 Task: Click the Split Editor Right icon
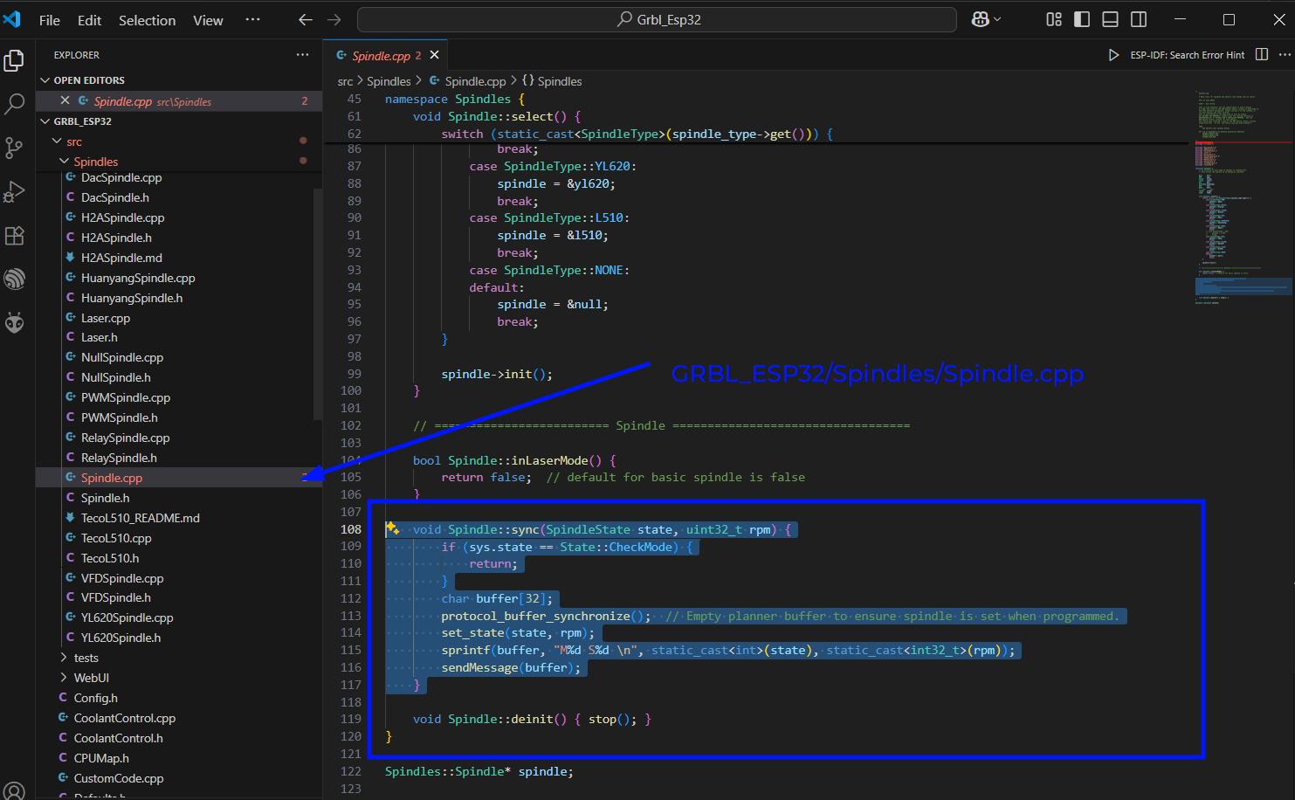(1261, 54)
